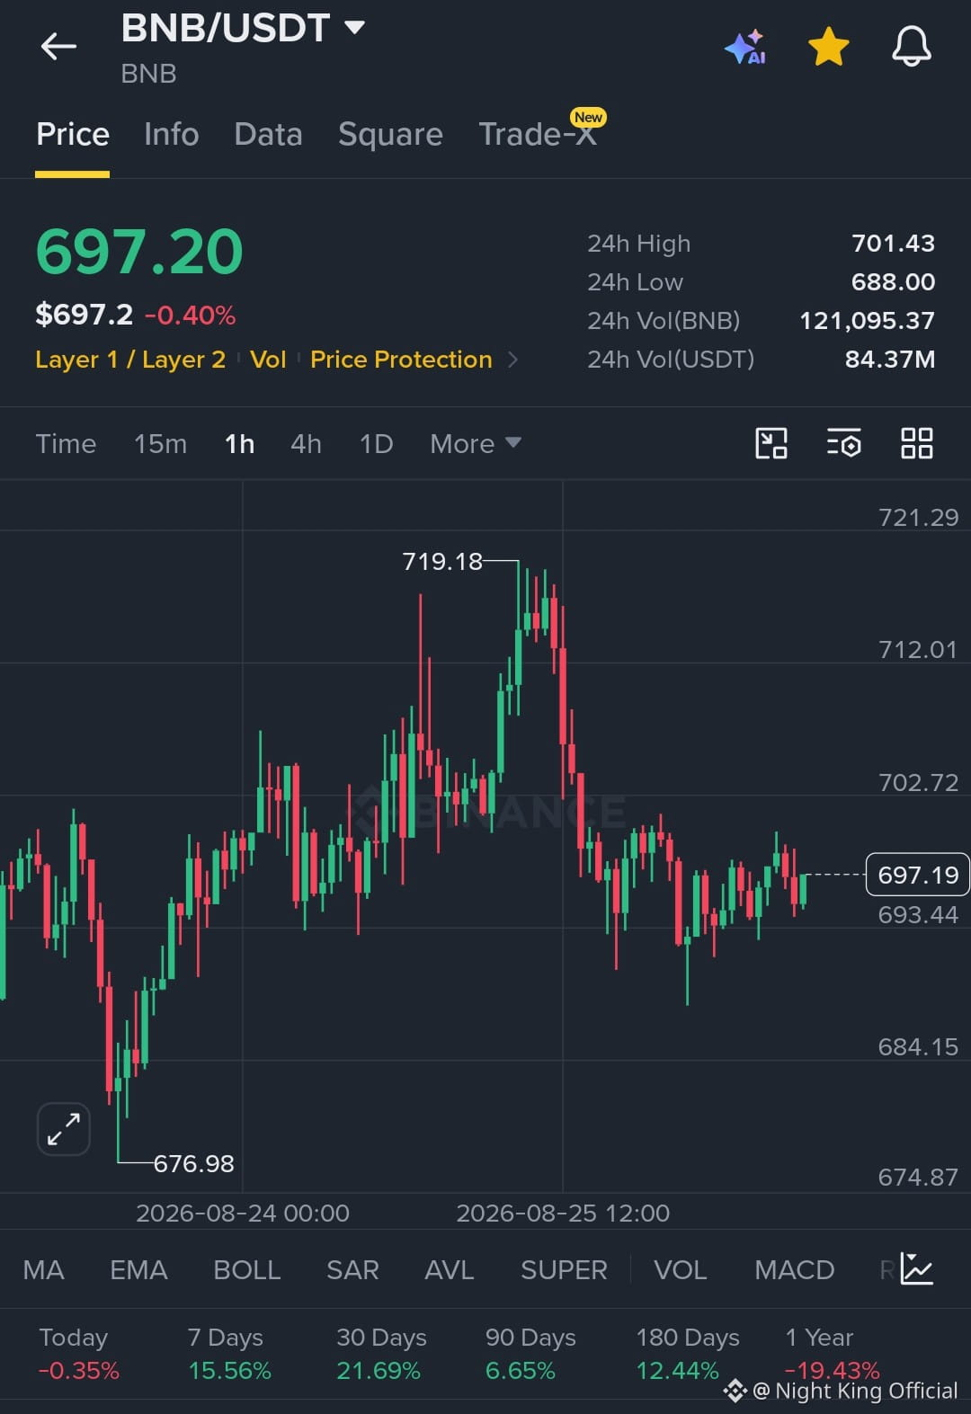Select the Time chart interval
The image size is (971, 1414).
pyautogui.click(x=66, y=444)
